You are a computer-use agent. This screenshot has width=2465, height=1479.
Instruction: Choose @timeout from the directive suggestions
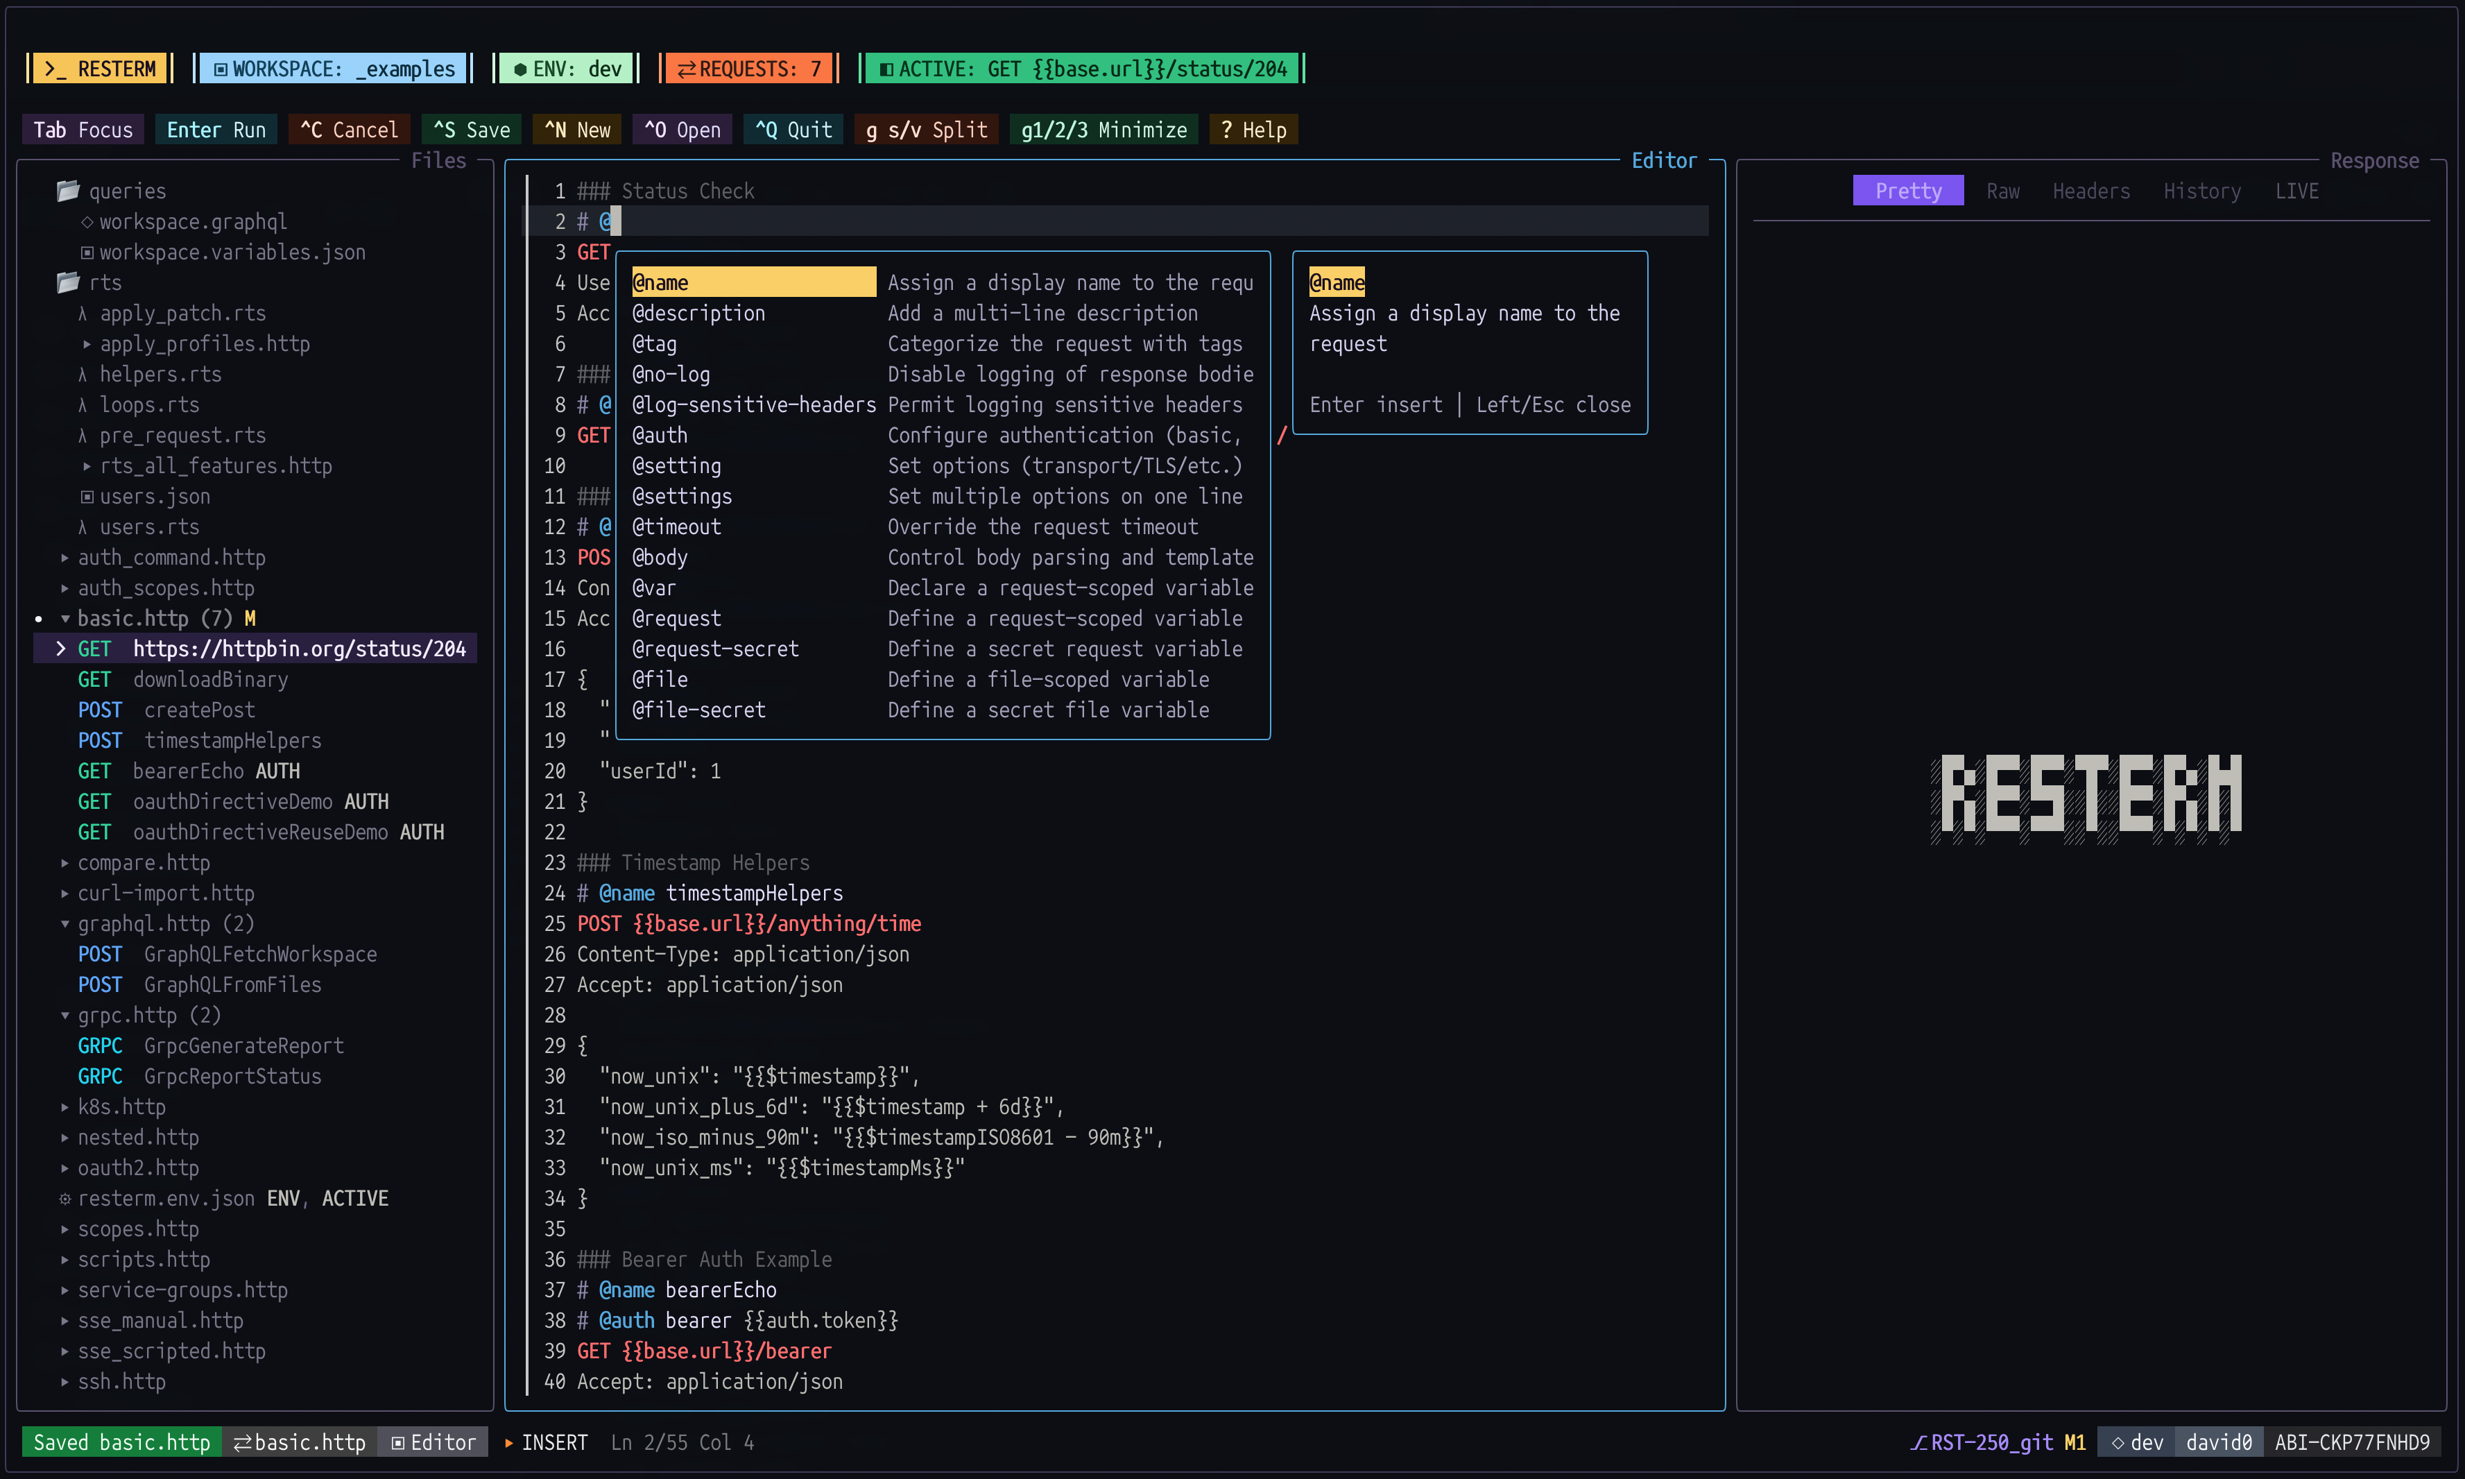click(943, 527)
